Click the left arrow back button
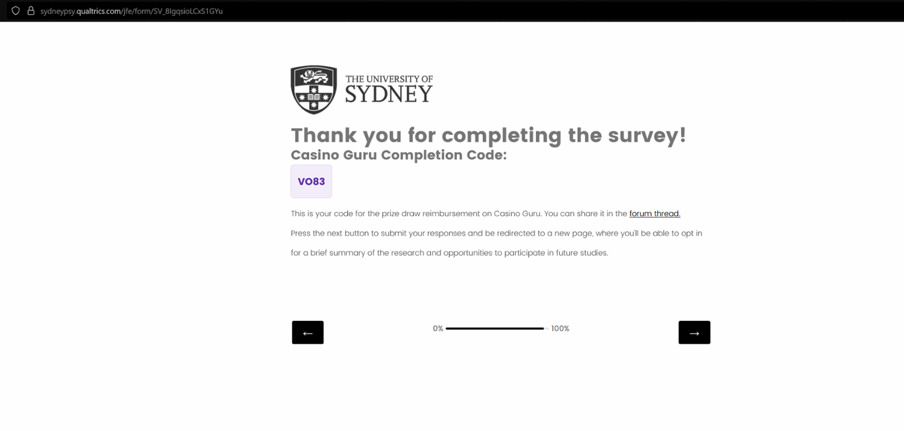This screenshot has width=904, height=431. point(307,332)
